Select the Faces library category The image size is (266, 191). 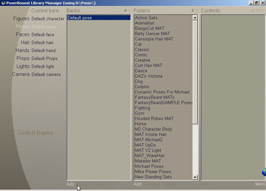point(22,34)
